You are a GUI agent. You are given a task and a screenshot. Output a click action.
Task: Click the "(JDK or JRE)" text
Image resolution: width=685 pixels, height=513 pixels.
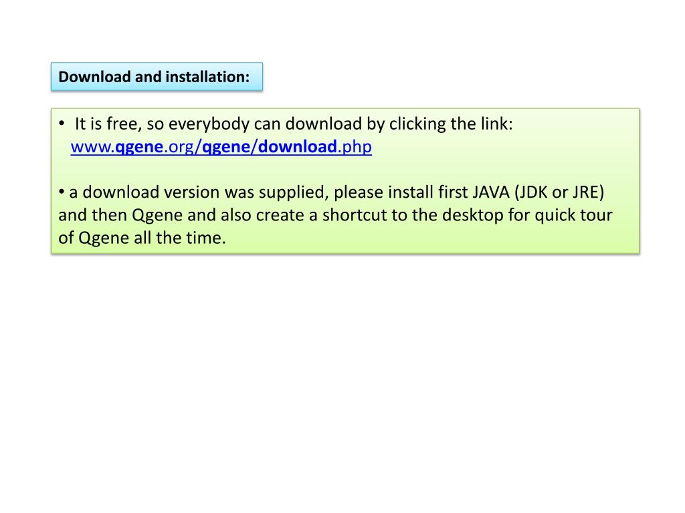560,192
